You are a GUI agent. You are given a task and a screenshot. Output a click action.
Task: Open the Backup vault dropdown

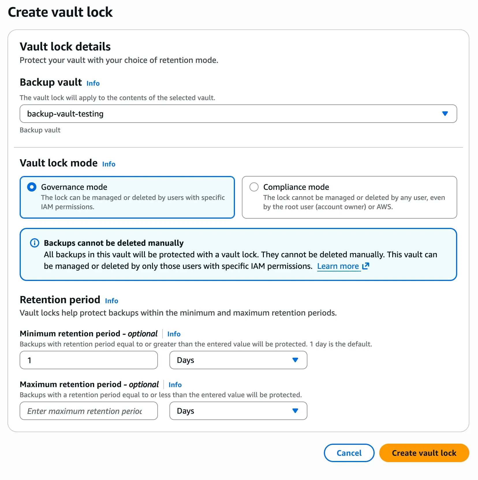pyautogui.click(x=238, y=114)
